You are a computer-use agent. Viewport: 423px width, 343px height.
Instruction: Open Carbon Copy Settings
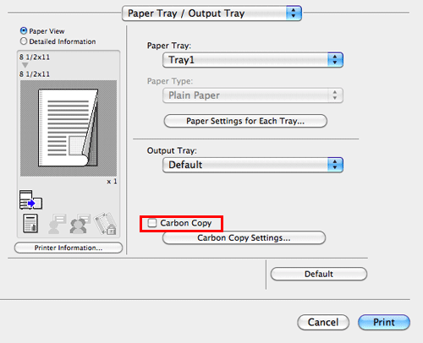(x=244, y=238)
